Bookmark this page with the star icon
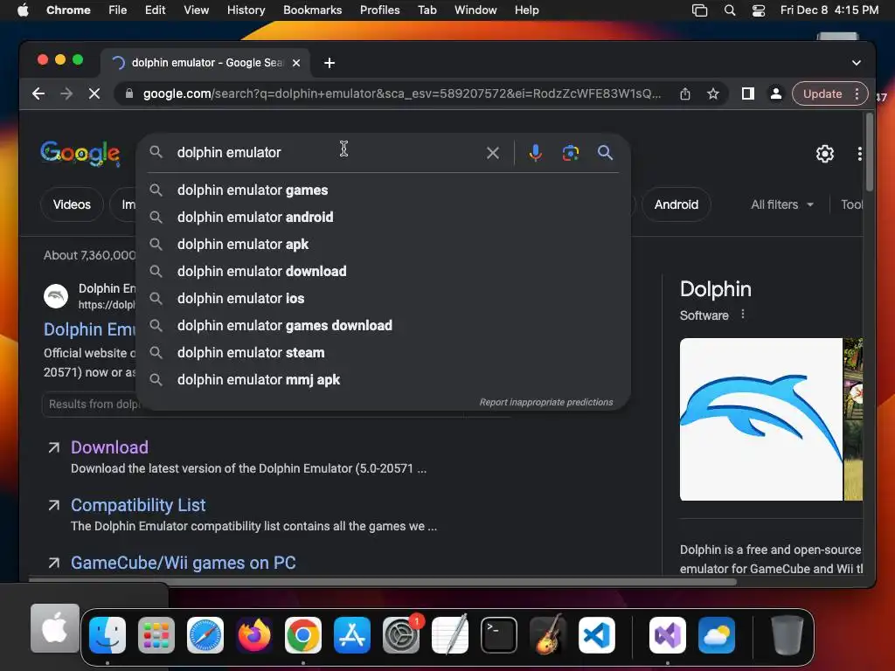The image size is (895, 671). pos(713,93)
